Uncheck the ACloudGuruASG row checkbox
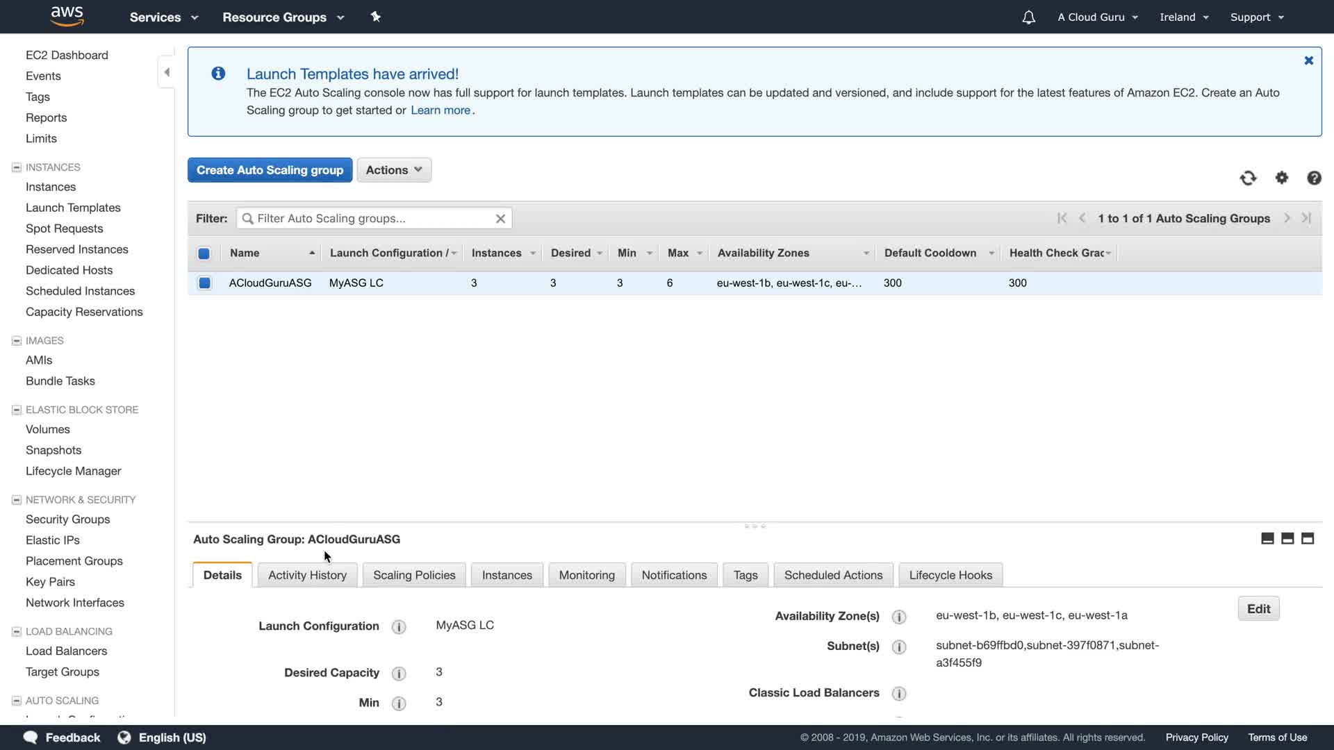 204,283
